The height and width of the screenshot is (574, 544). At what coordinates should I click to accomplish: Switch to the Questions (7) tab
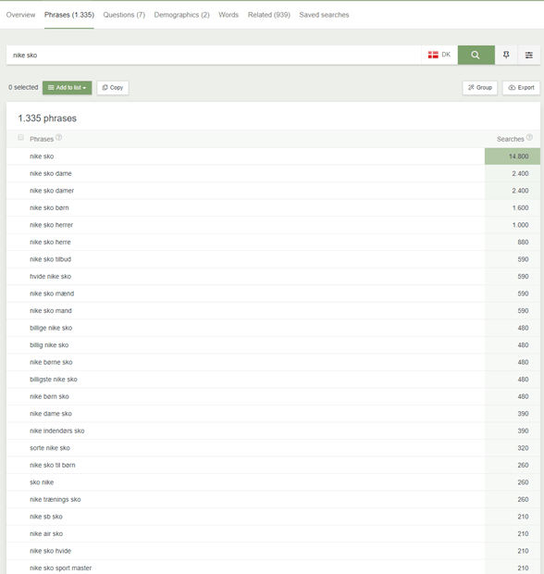pyautogui.click(x=124, y=15)
